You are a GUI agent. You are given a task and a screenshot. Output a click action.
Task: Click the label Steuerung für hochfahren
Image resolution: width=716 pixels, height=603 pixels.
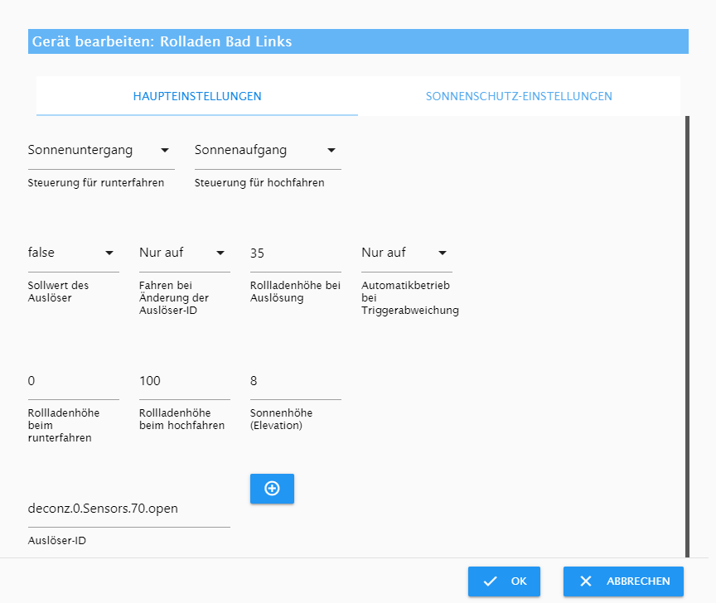(259, 182)
